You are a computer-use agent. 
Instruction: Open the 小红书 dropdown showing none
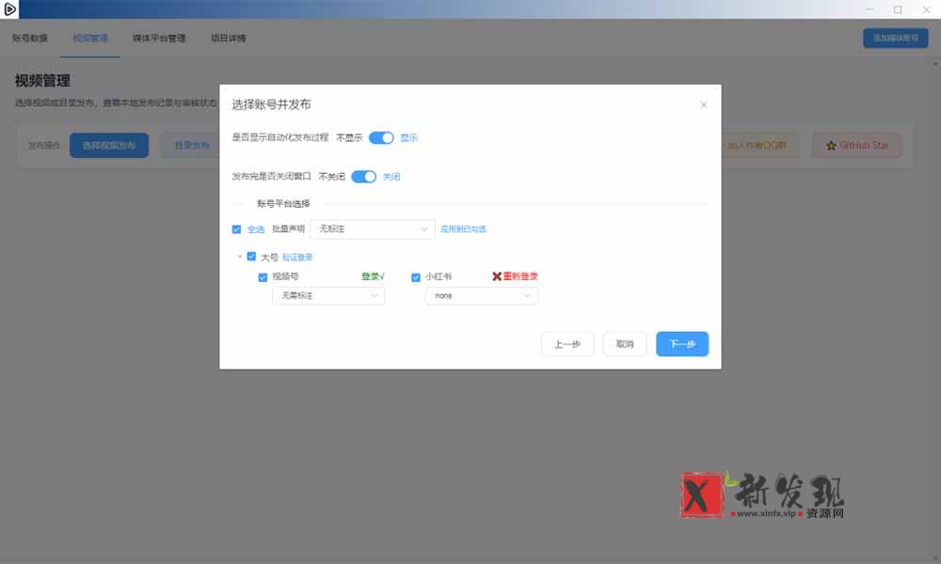(x=482, y=296)
